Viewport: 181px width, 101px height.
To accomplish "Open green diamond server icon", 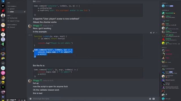I will pos(3,44).
